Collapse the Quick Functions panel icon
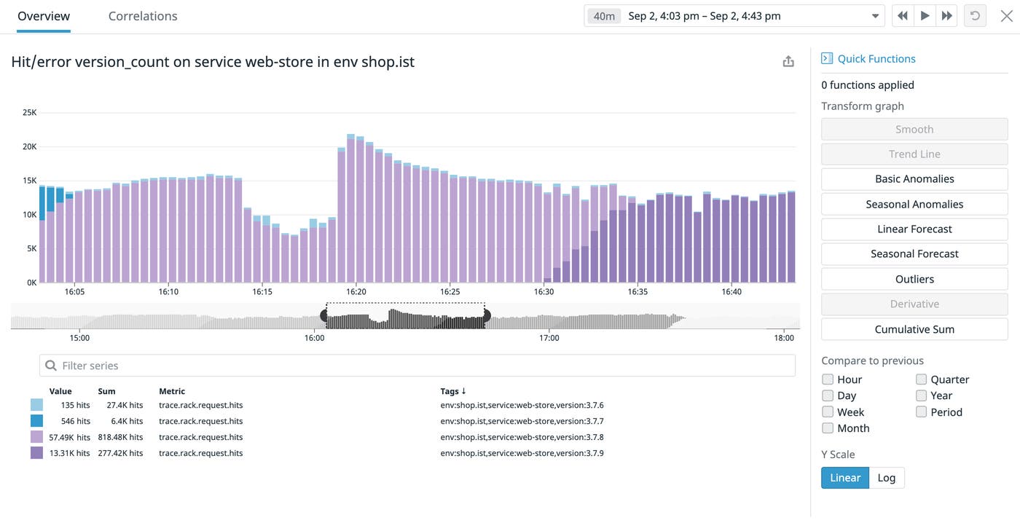This screenshot has height=528, width=1020. [827, 59]
